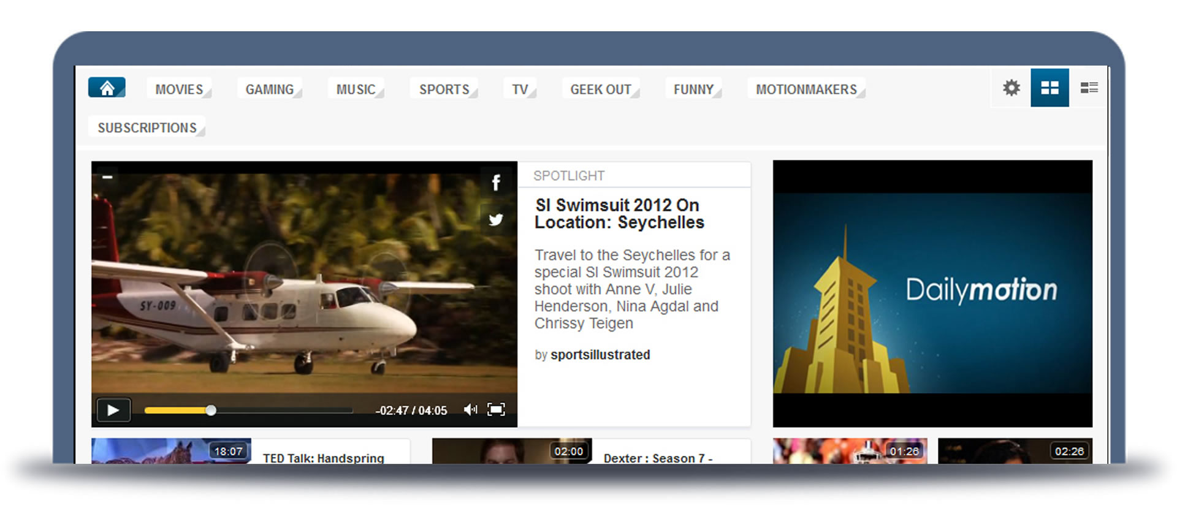1177x530 pixels.
Task: Open the Gaming category
Action: 270,89
